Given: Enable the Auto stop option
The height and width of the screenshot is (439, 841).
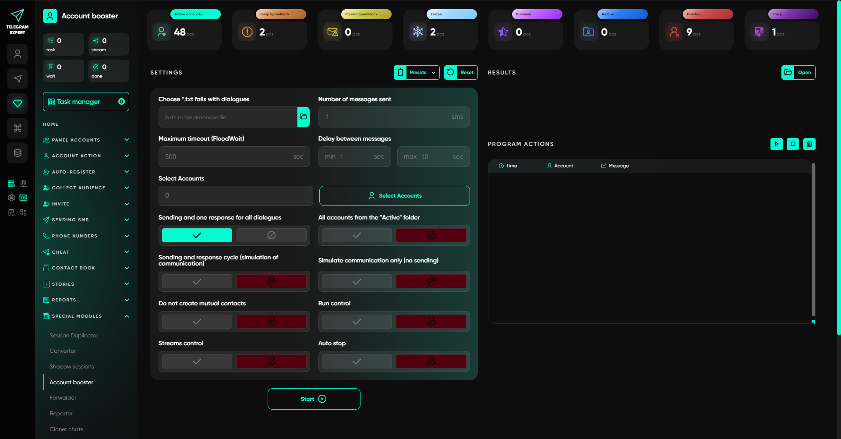Looking at the screenshot, I should pos(356,361).
